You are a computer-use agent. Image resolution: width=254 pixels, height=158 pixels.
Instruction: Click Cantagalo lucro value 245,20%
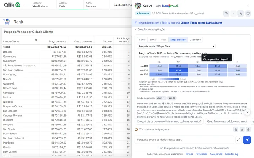click(x=107, y=93)
